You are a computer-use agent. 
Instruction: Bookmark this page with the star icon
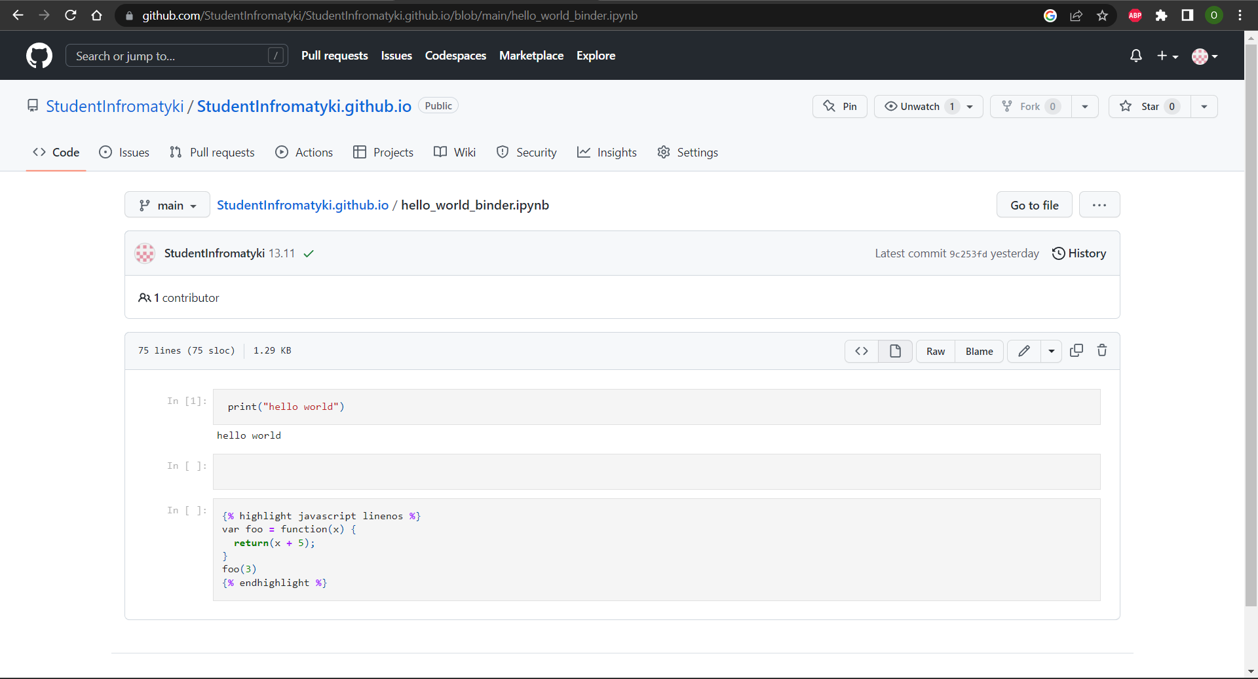[x=1103, y=16]
